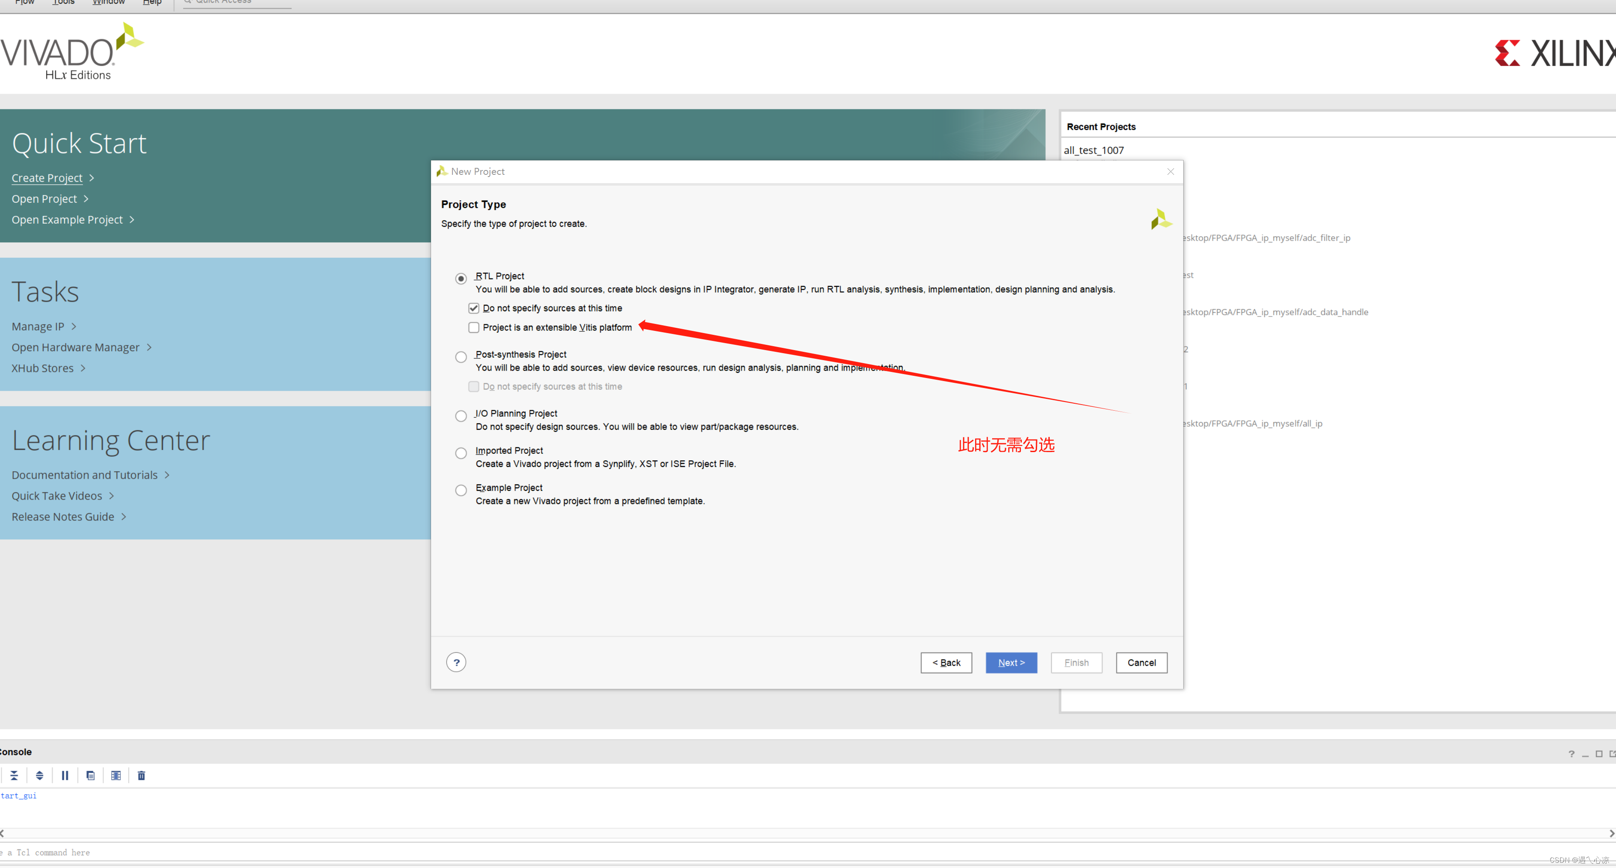1616x868 pixels.
Task: Click chevron next to Open Project
Action: coord(86,199)
